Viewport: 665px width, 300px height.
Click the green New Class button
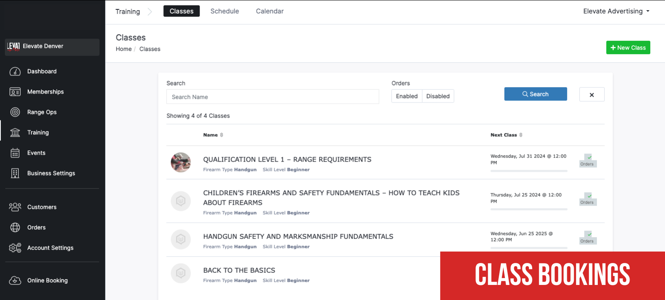coord(628,48)
